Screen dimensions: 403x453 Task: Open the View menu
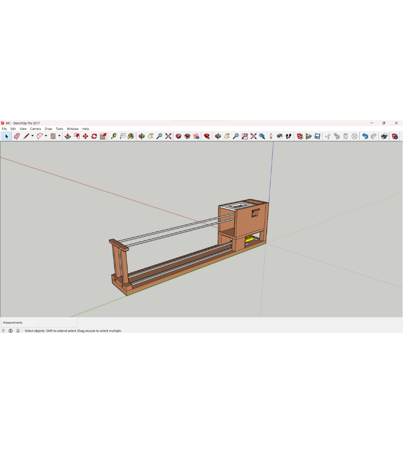[x=23, y=129]
